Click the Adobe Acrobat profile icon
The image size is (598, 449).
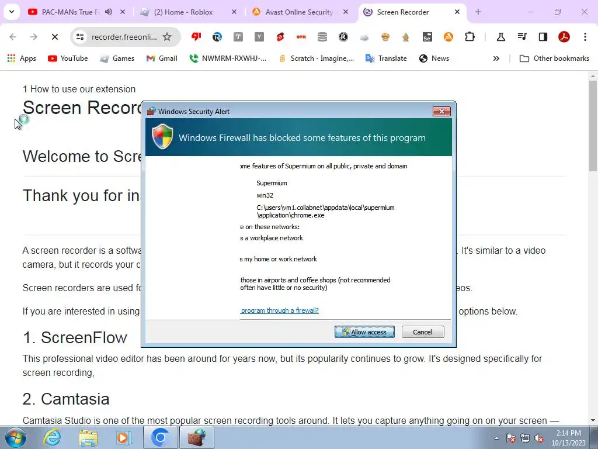(564, 37)
